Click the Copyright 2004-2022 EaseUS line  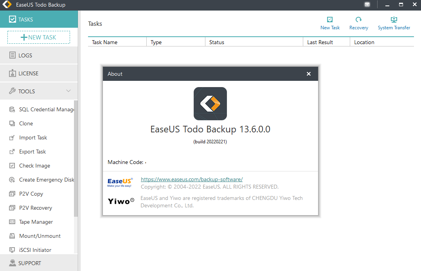click(x=210, y=187)
